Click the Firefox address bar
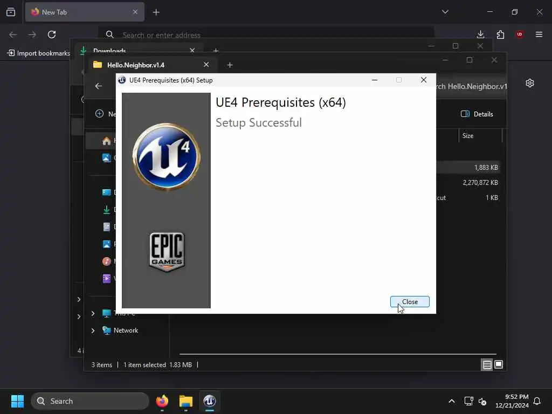The width and height of the screenshot is (552, 414). pyautogui.click(x=266, y=35)
